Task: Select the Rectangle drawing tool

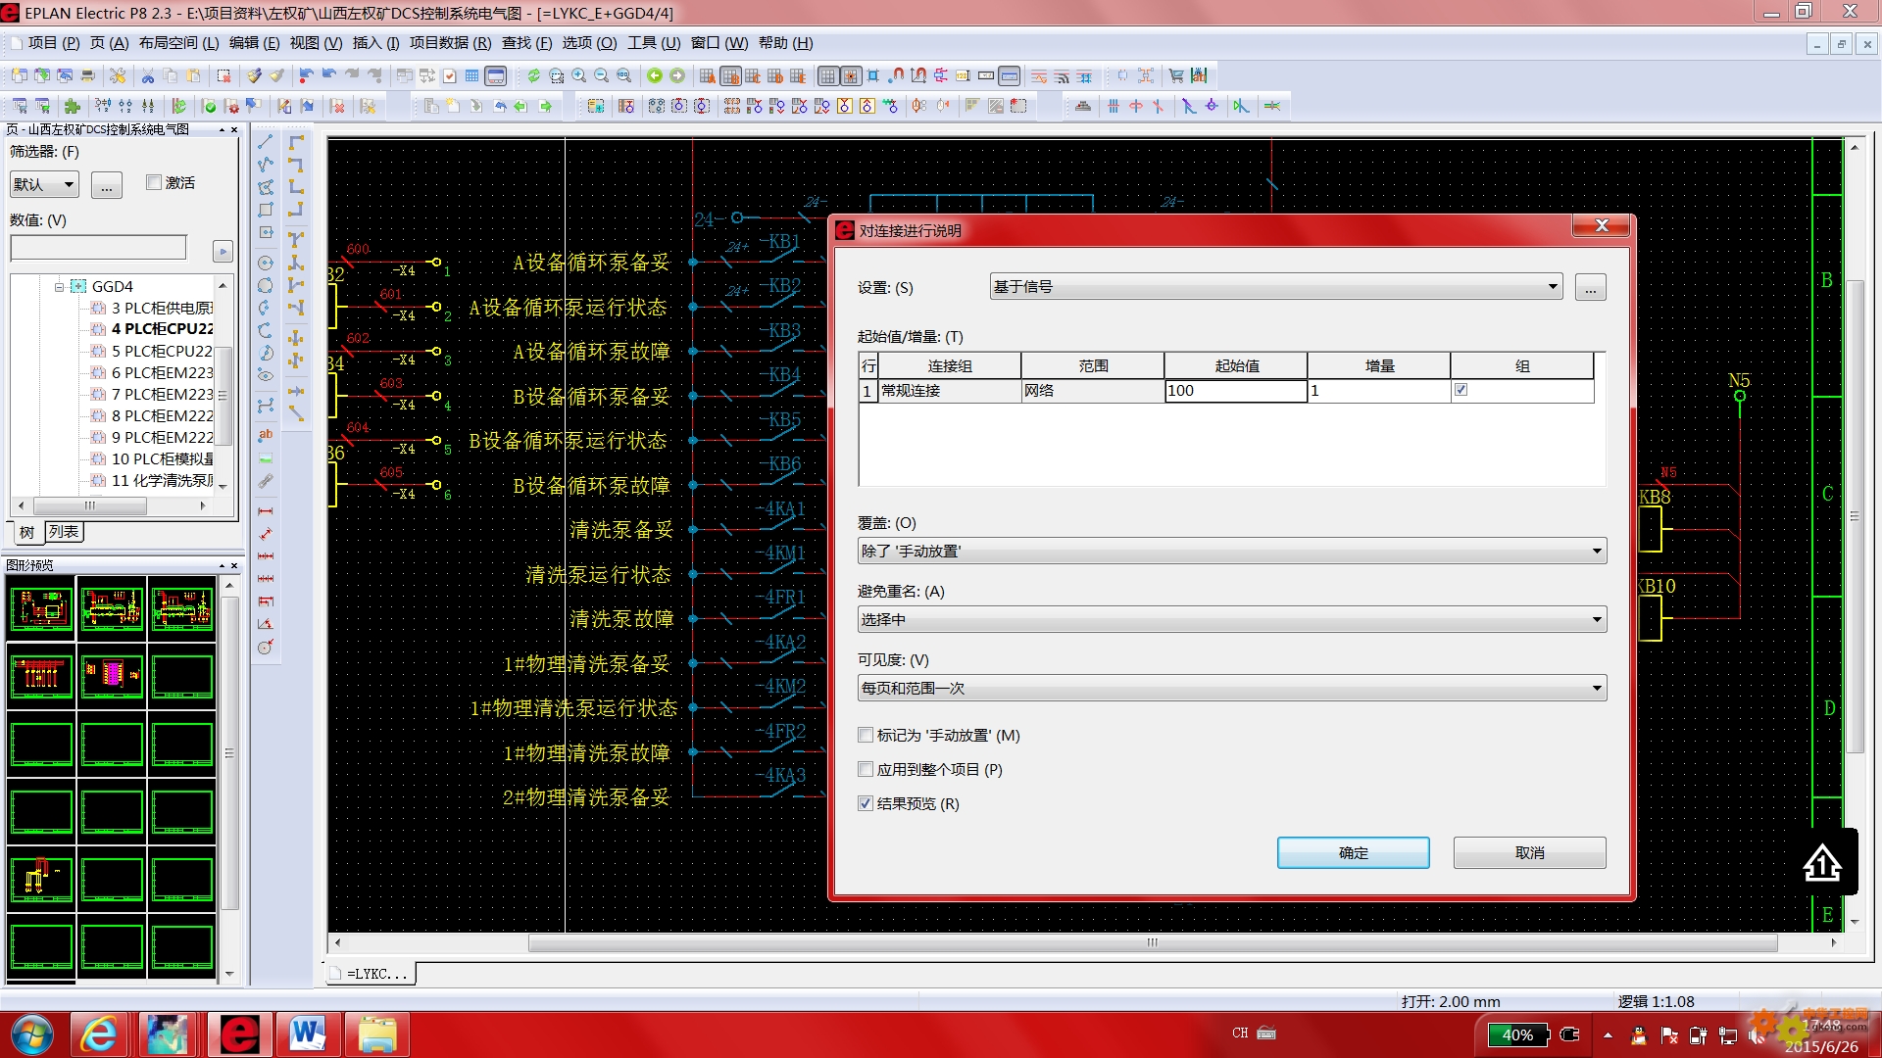Action: tap(266, 210)
